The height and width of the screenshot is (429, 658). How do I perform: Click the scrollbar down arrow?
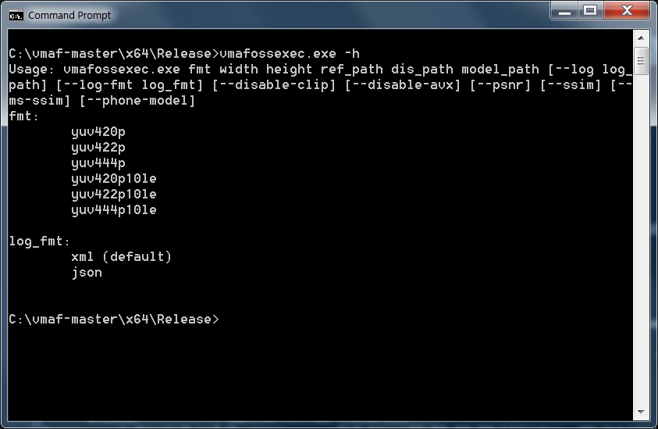pyautogui.click(x=641, y=412)
